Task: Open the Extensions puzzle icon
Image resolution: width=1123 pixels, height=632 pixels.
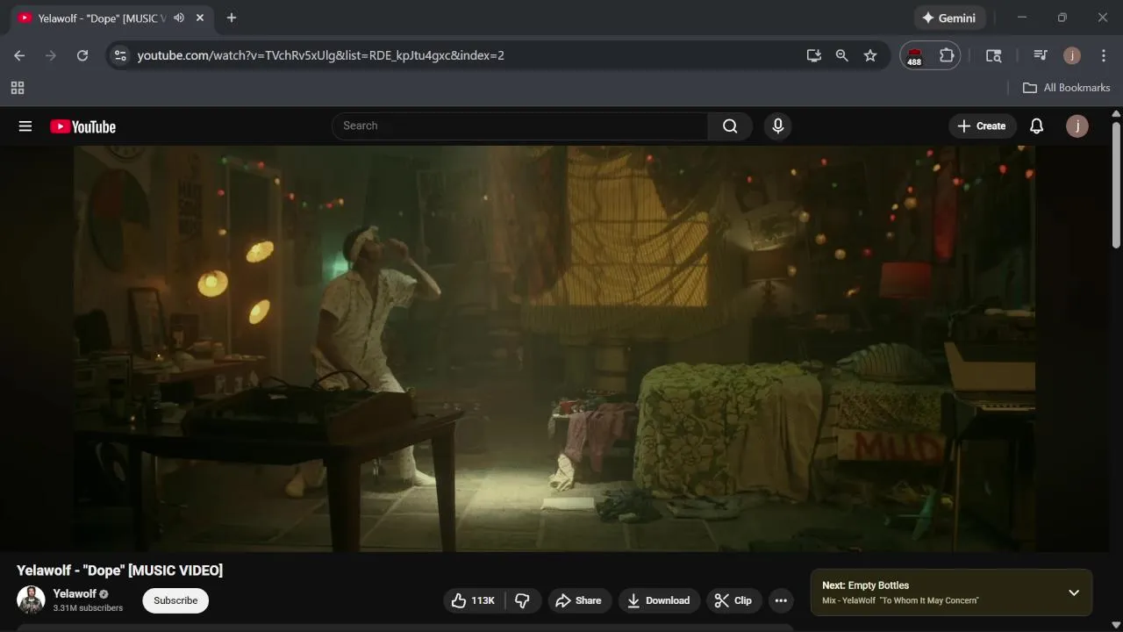Action: coord(947,55)
